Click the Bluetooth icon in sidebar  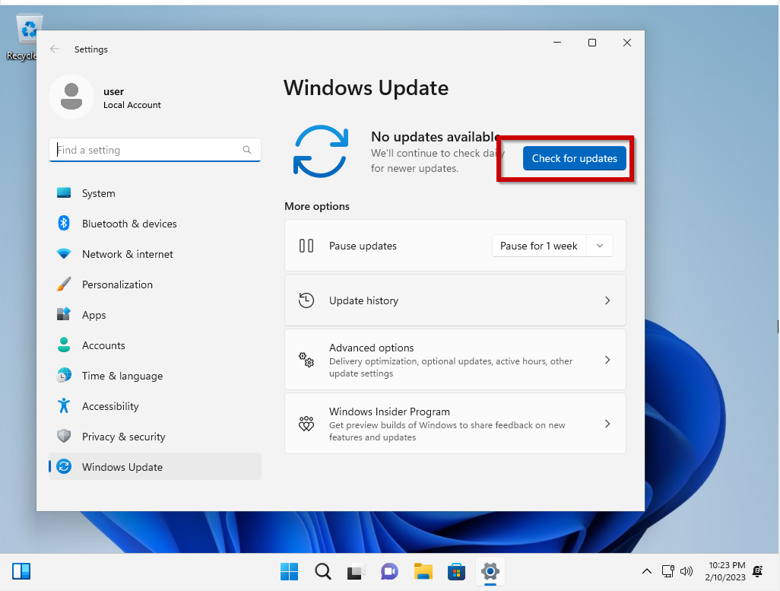[x=64, y=223]
